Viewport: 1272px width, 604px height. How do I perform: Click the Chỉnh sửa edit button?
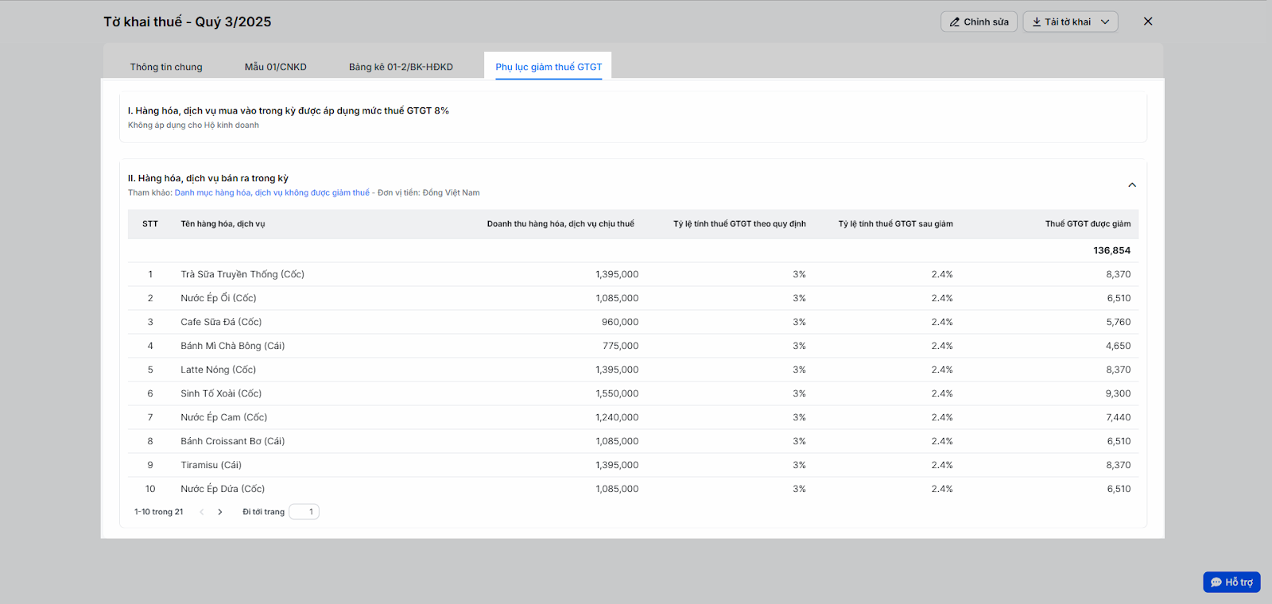click(979, 22)
